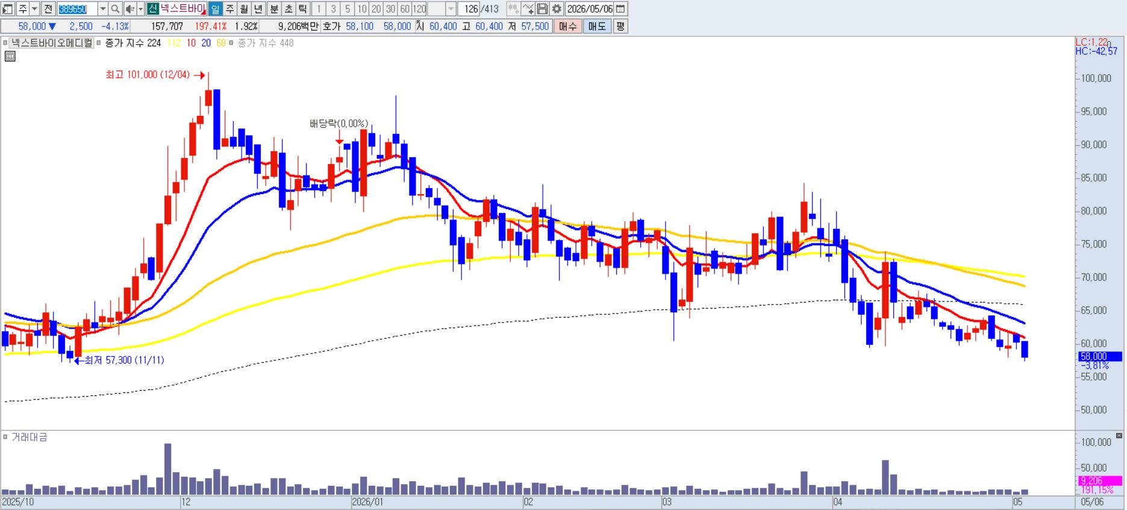Select the 3 interval tab
1127x510 pixels.
333,9
